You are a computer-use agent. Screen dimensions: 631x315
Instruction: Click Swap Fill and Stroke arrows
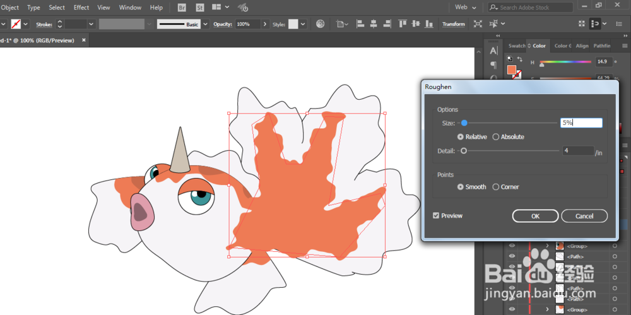pos(519,59)
